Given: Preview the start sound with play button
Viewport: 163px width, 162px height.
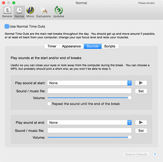Looking at the screenshot, I should (x=141, y=83).
